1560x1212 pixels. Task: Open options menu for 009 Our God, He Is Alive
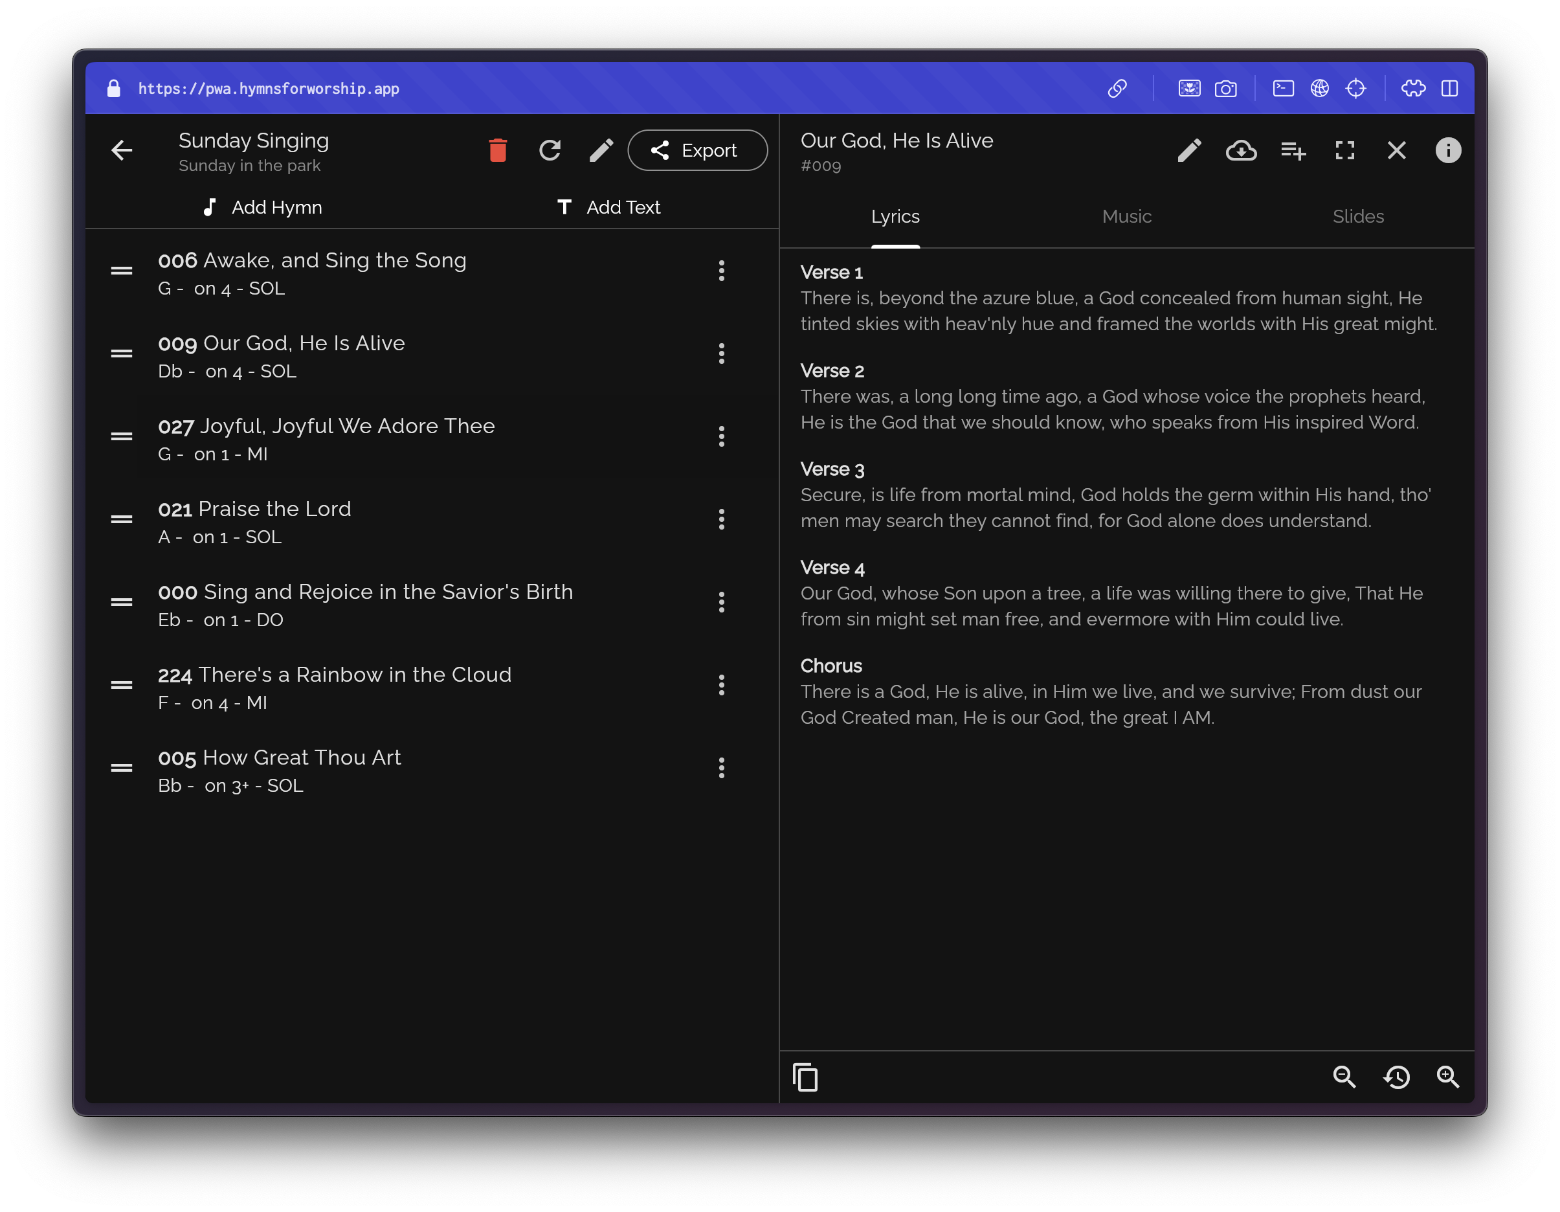722,353
